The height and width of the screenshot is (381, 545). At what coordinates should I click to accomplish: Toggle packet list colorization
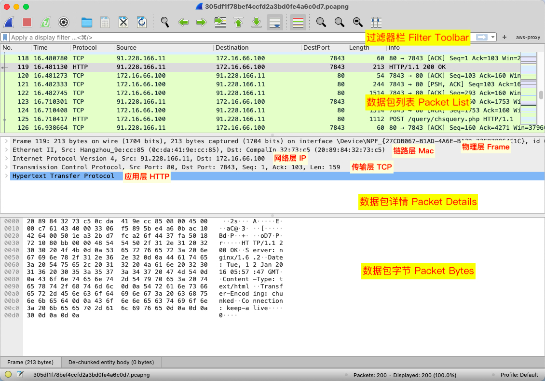click(x=298, y=22)
